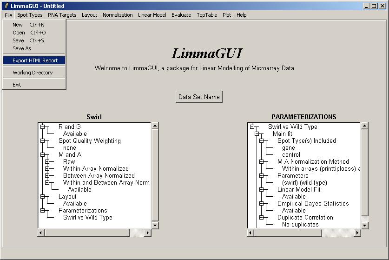Collapse the R and G node
Image resolution: width=389 pixels, height=260 pixels.
click(43, 127)
